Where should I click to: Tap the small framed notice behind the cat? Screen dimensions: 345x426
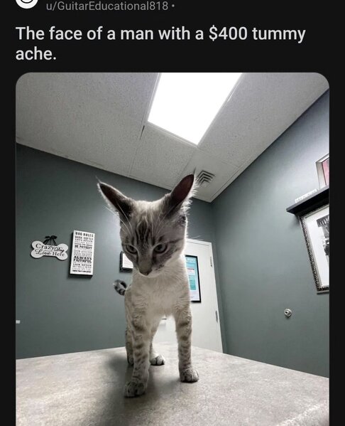click(126, 261)
